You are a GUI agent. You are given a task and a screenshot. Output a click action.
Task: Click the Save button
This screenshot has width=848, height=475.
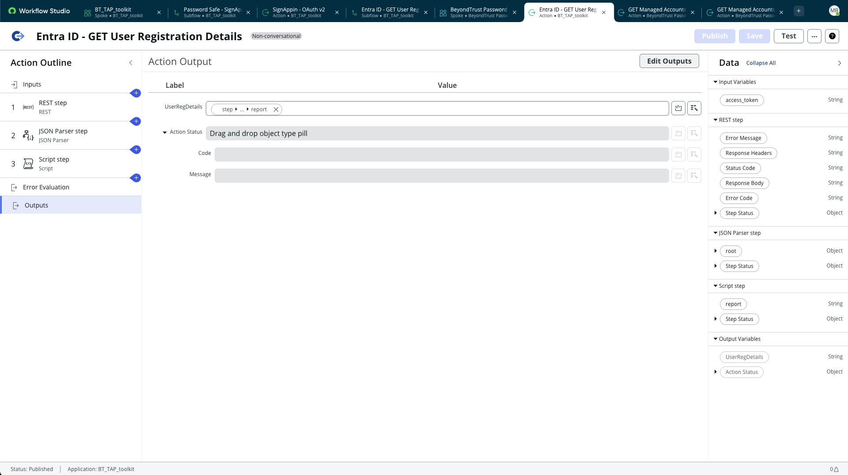coord(754,36)
